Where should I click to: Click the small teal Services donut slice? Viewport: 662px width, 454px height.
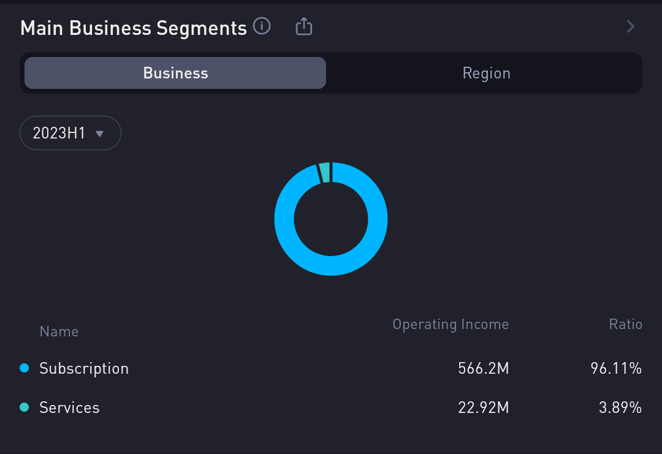click(324, 172)
